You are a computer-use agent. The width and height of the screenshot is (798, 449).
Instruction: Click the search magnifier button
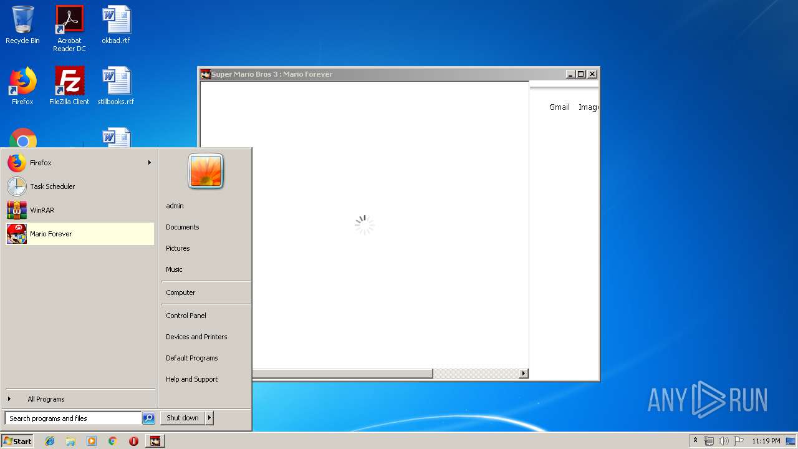(148, 418)
